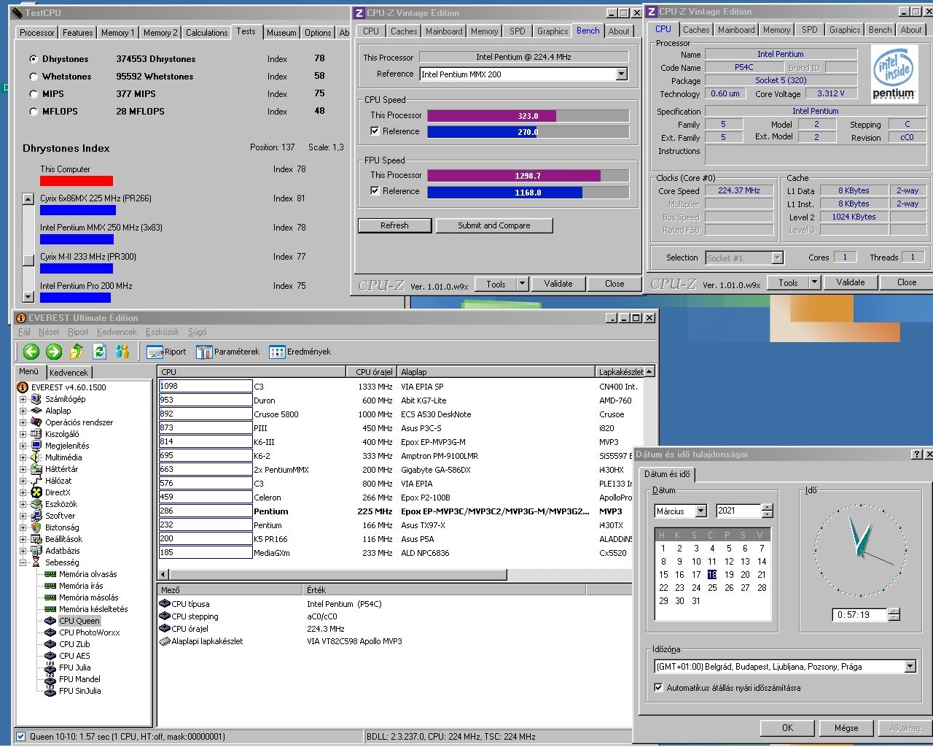The height and width of the screenshot is (747, 933).
Task: Select the Whetstones radio button in TestCPU
Action: click(x=34, y=77)
